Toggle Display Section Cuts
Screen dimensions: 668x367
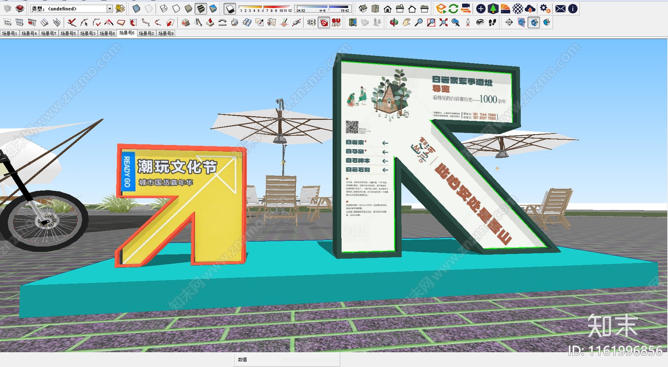click(534, 22)
